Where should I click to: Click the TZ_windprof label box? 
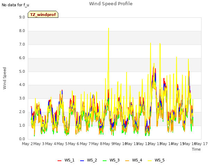tap(43, 14)
